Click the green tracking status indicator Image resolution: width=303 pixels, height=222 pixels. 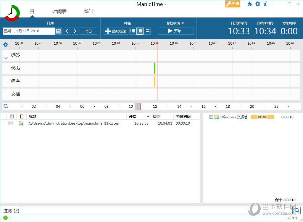coord(5,218)
